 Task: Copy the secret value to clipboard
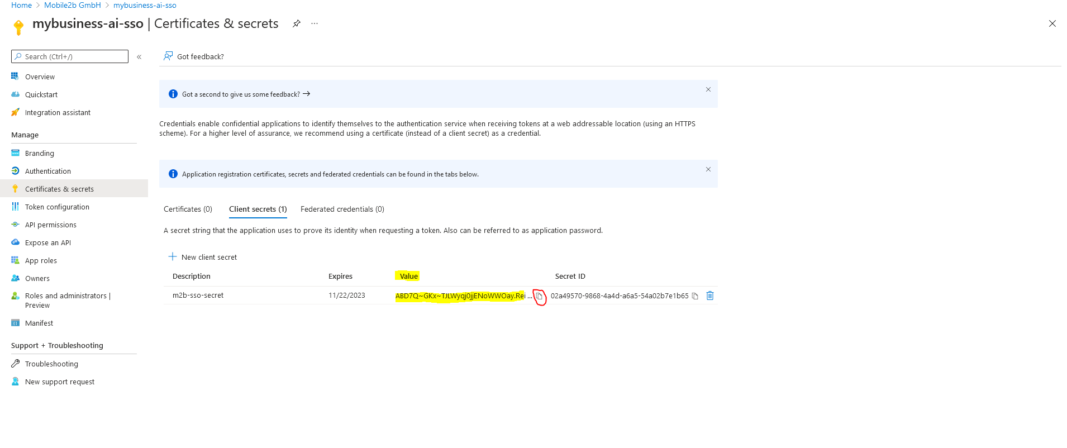[x=539, y=296]
